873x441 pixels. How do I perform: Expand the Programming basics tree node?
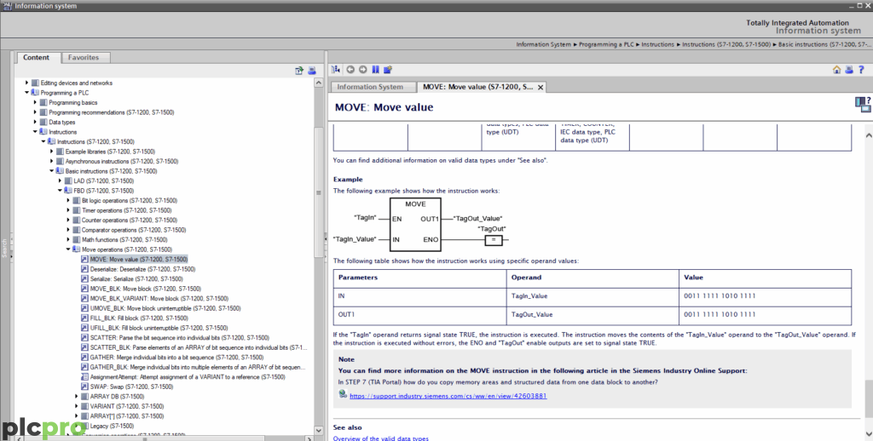[x=35, y=102]
